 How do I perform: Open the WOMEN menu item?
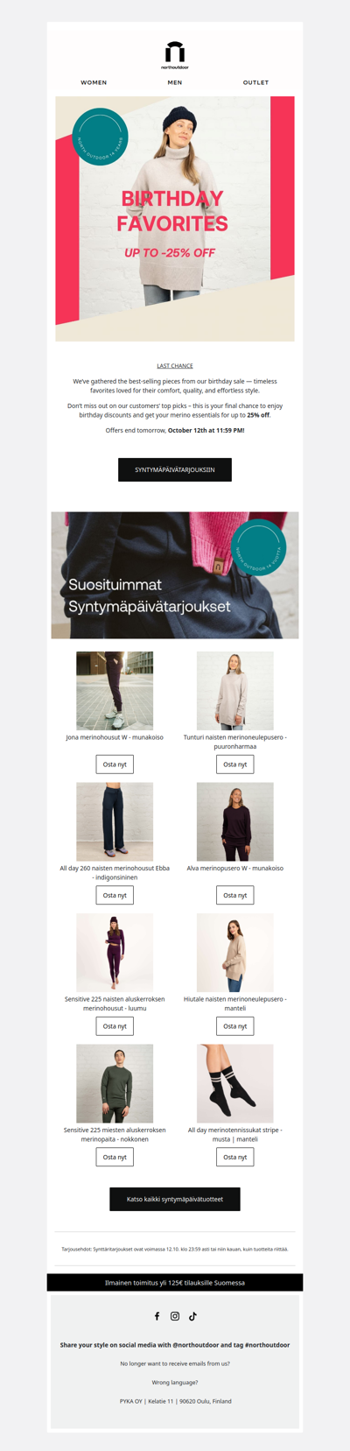point(94,82)
